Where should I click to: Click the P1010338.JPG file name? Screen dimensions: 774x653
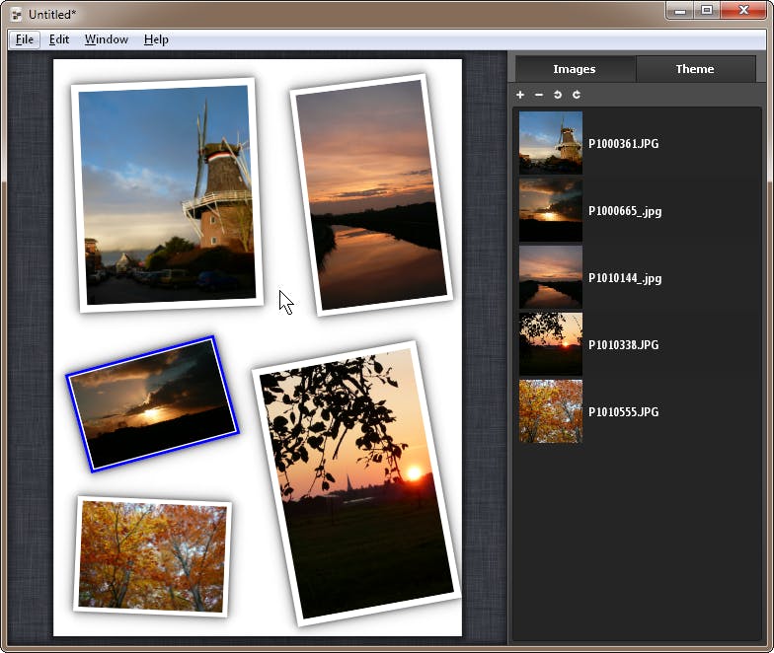[624, 345]
